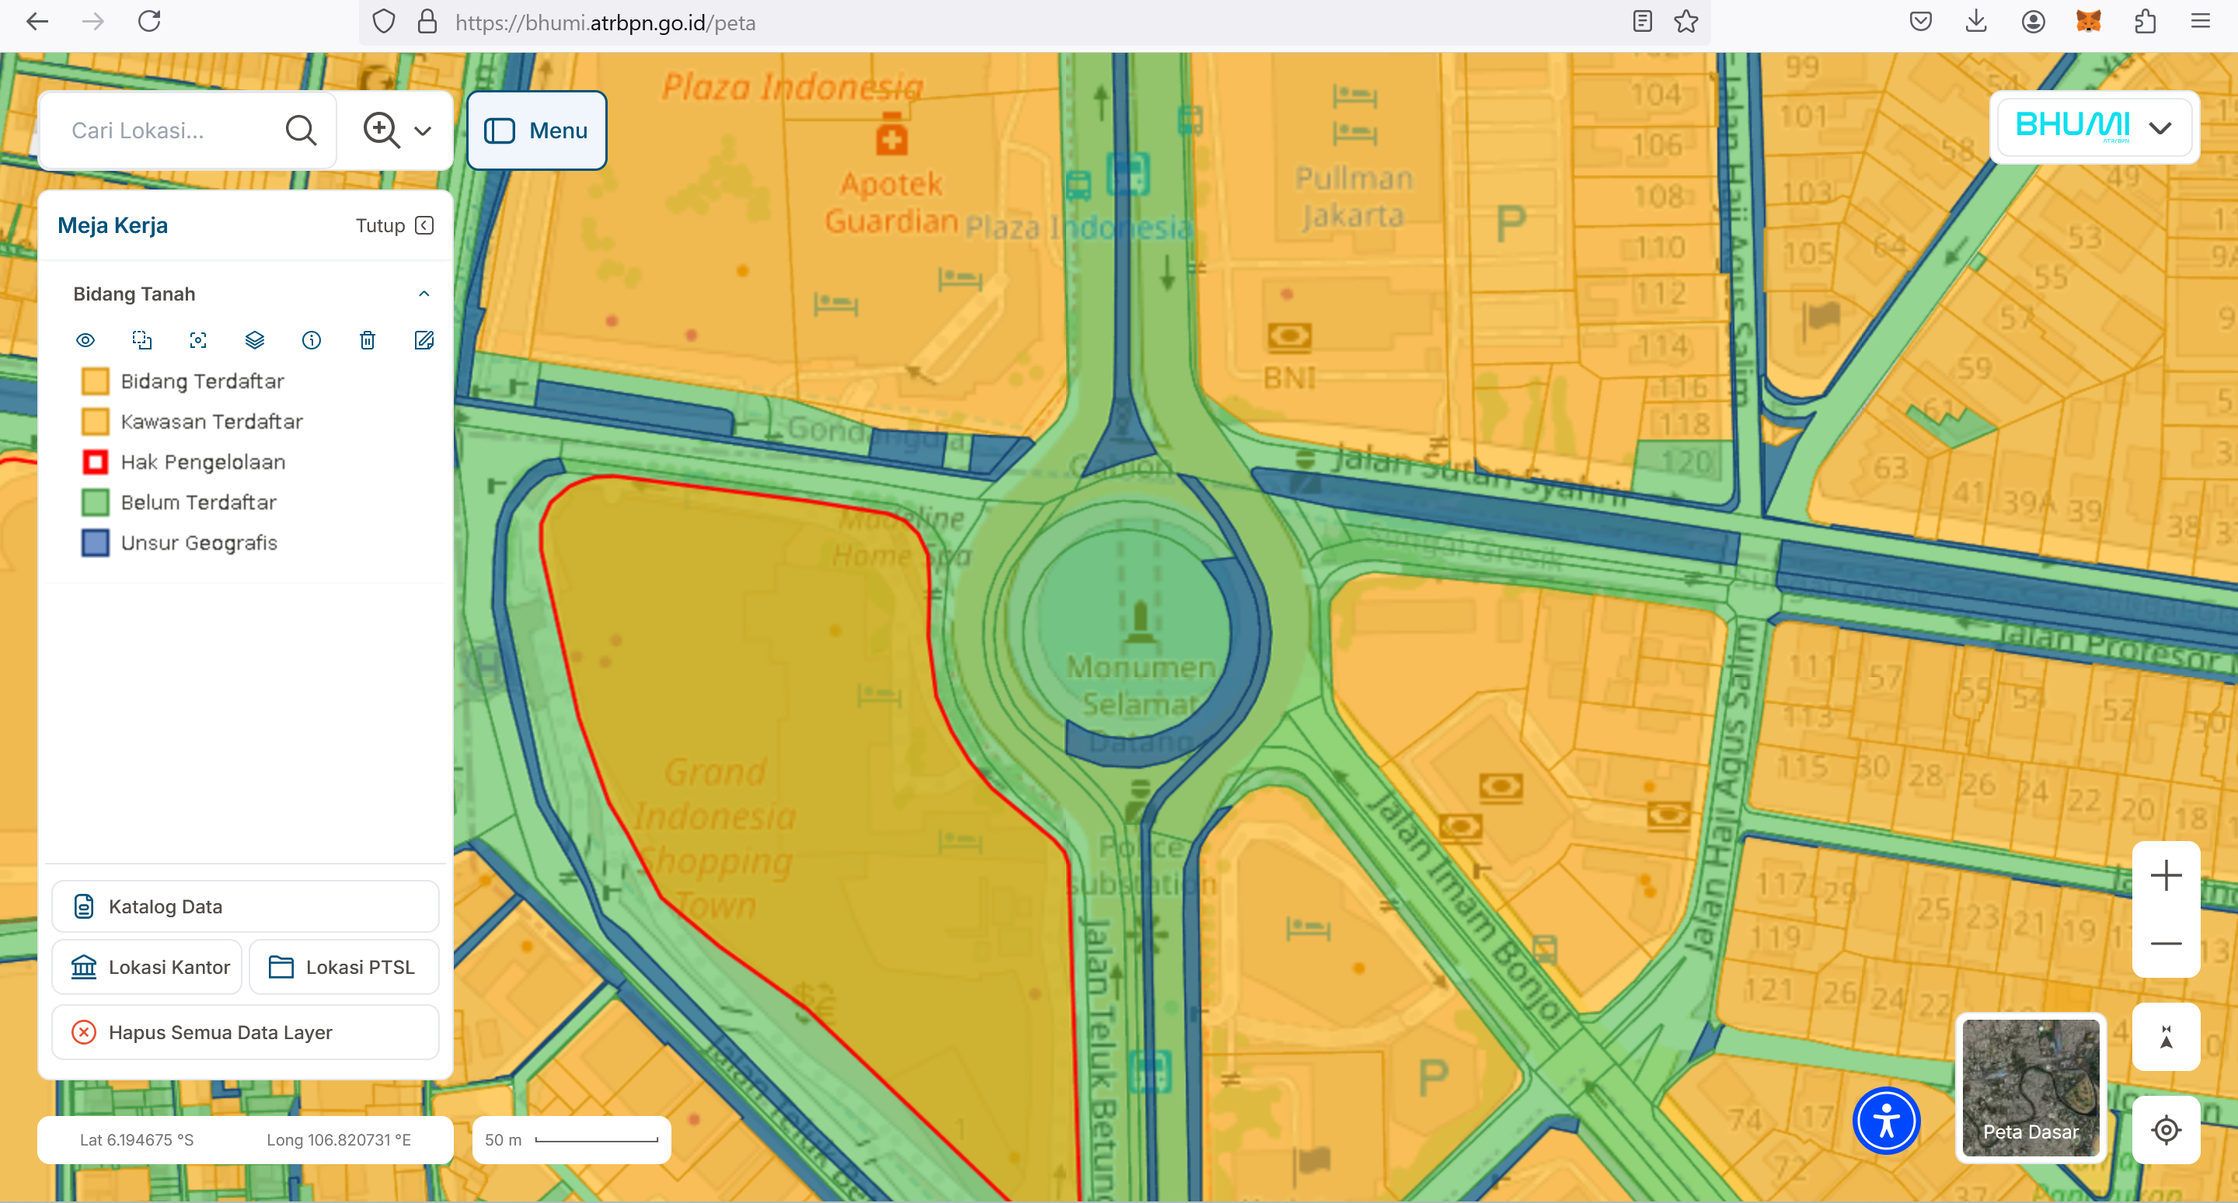
Task: Toggle reader view icon in the address bar
Action: tap(1641, 22)
